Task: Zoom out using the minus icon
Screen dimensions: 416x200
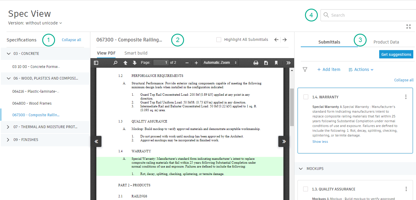Action: 187,63
